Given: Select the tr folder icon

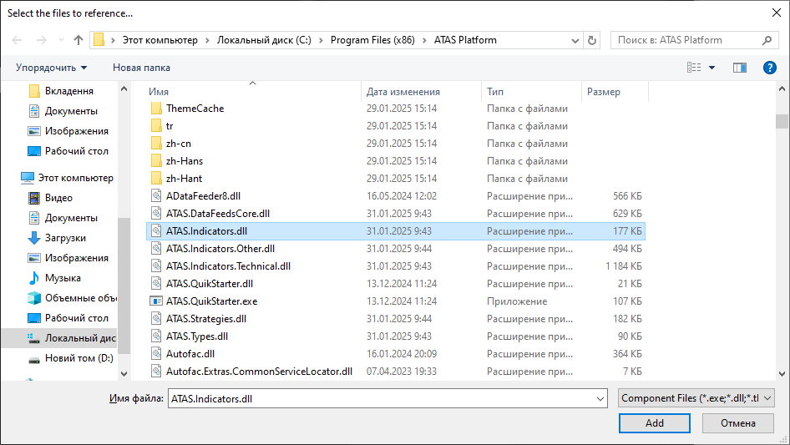Looking at the screenshot, I should pyautogui.click(x=156, y=126).
